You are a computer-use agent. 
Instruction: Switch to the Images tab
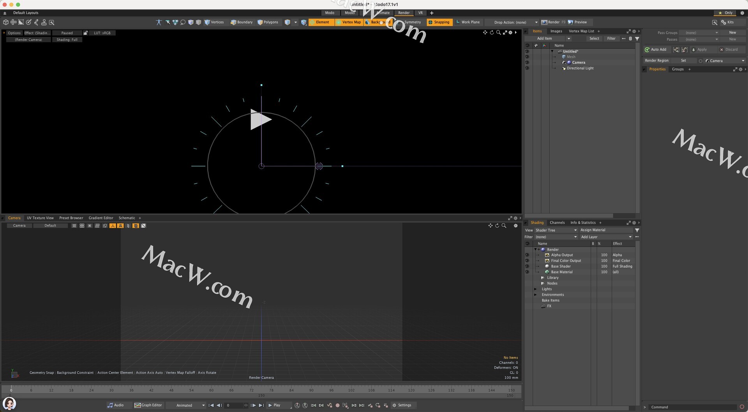click(556, 31)
